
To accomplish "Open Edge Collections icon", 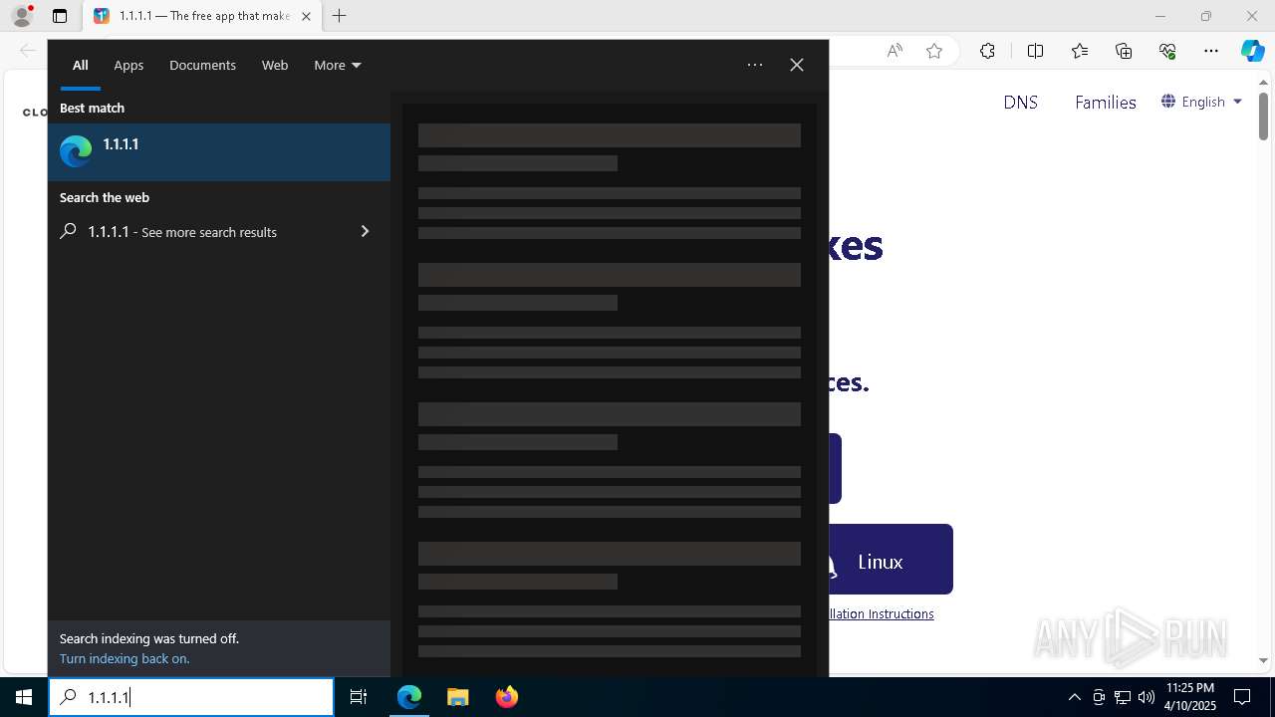I will coord(1124,51).
